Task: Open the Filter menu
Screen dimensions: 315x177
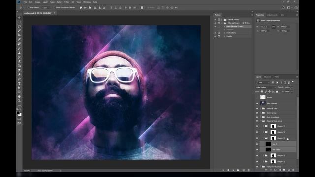Action: point(67,2)
